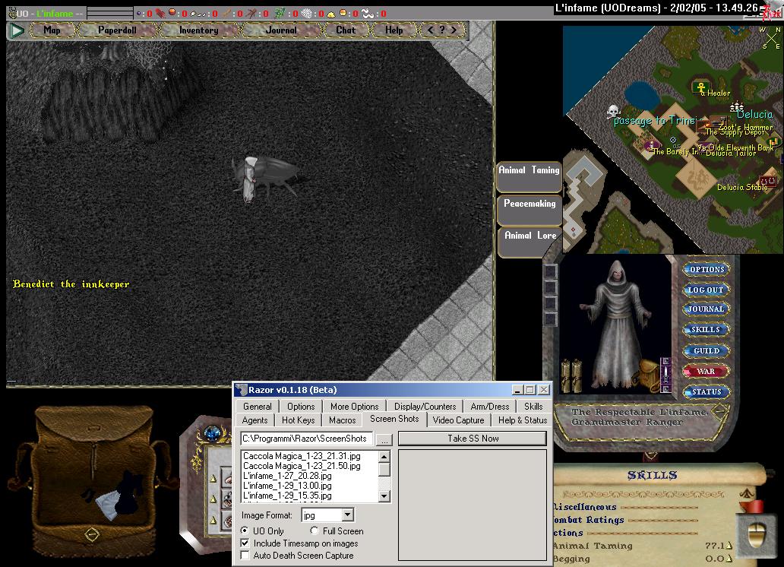The width and height of the screenshot is (784, 567).
Task: Open Inventory from the top menu bar
Action: click(198, 30)
